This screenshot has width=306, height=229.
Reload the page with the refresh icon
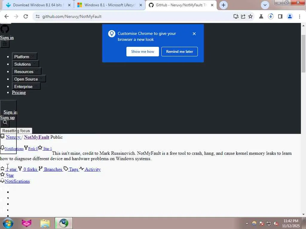pyautogui.click(x=26, y=17)
